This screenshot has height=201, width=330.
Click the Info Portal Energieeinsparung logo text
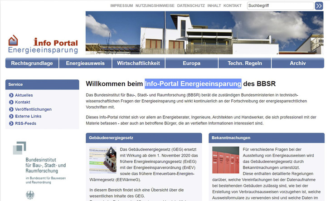pyautogui.click(x=43, y=46)
